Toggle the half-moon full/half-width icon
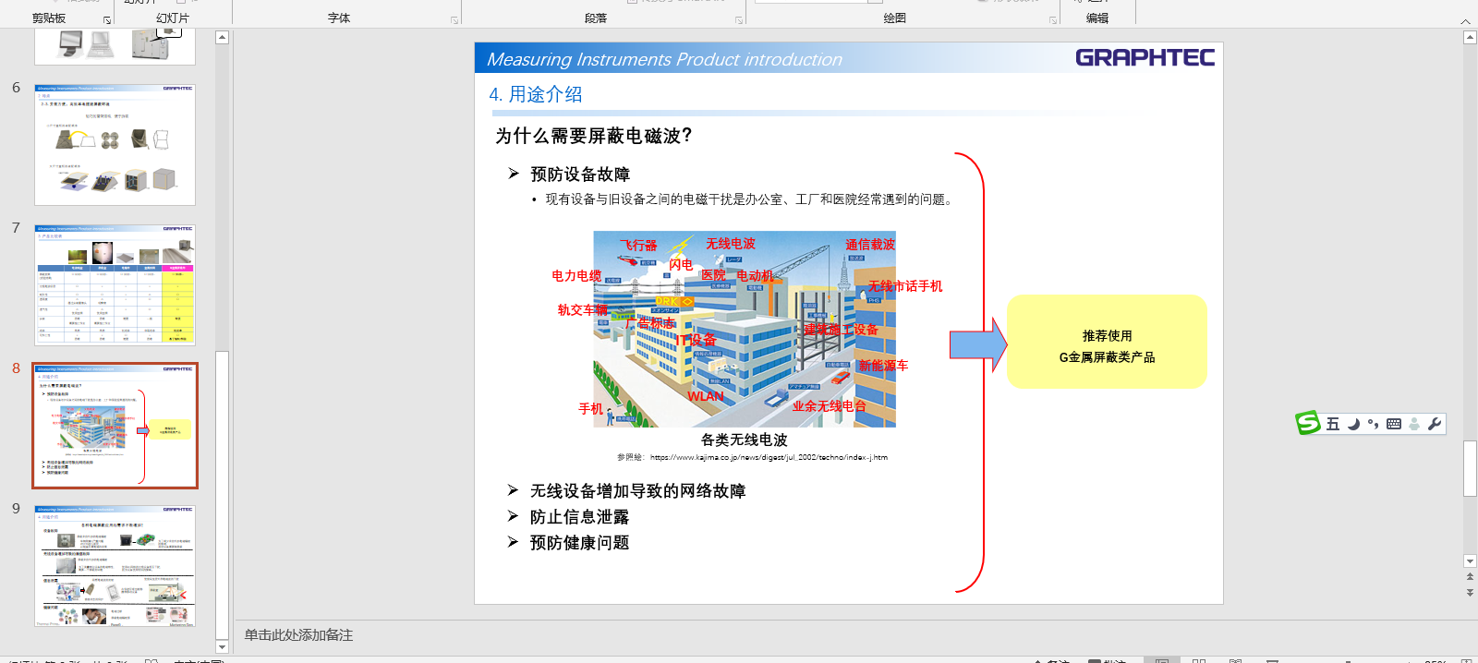1478x663 pixels. pos(1353,424)
